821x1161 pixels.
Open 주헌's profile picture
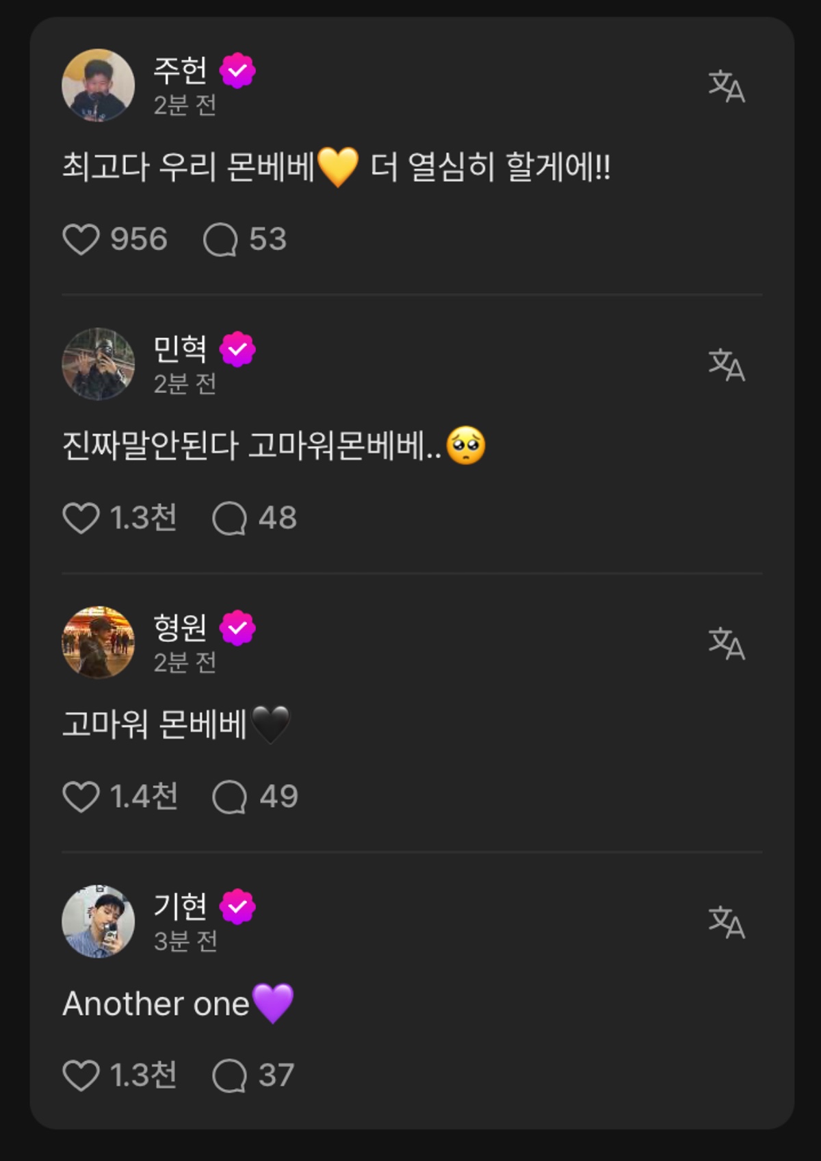coord(98,85)
